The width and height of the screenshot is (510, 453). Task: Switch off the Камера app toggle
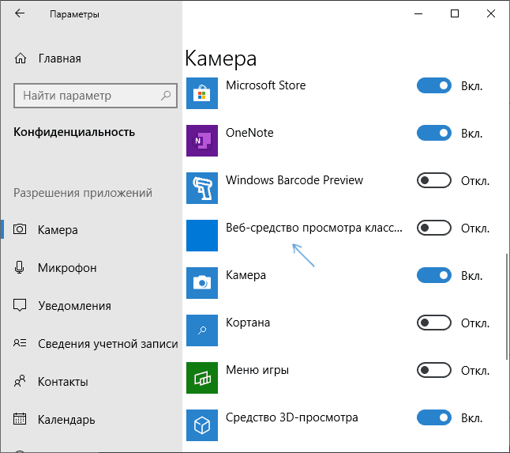coord(434,275)
